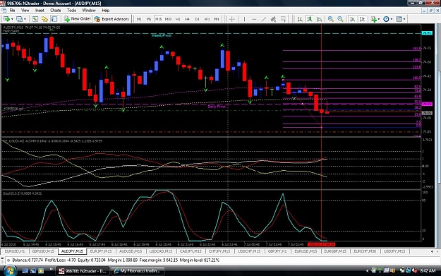Viewport: 441px width, 276px height.
Task: Expand the Periodicity dropdown arrow
Action: pos(391,19)
